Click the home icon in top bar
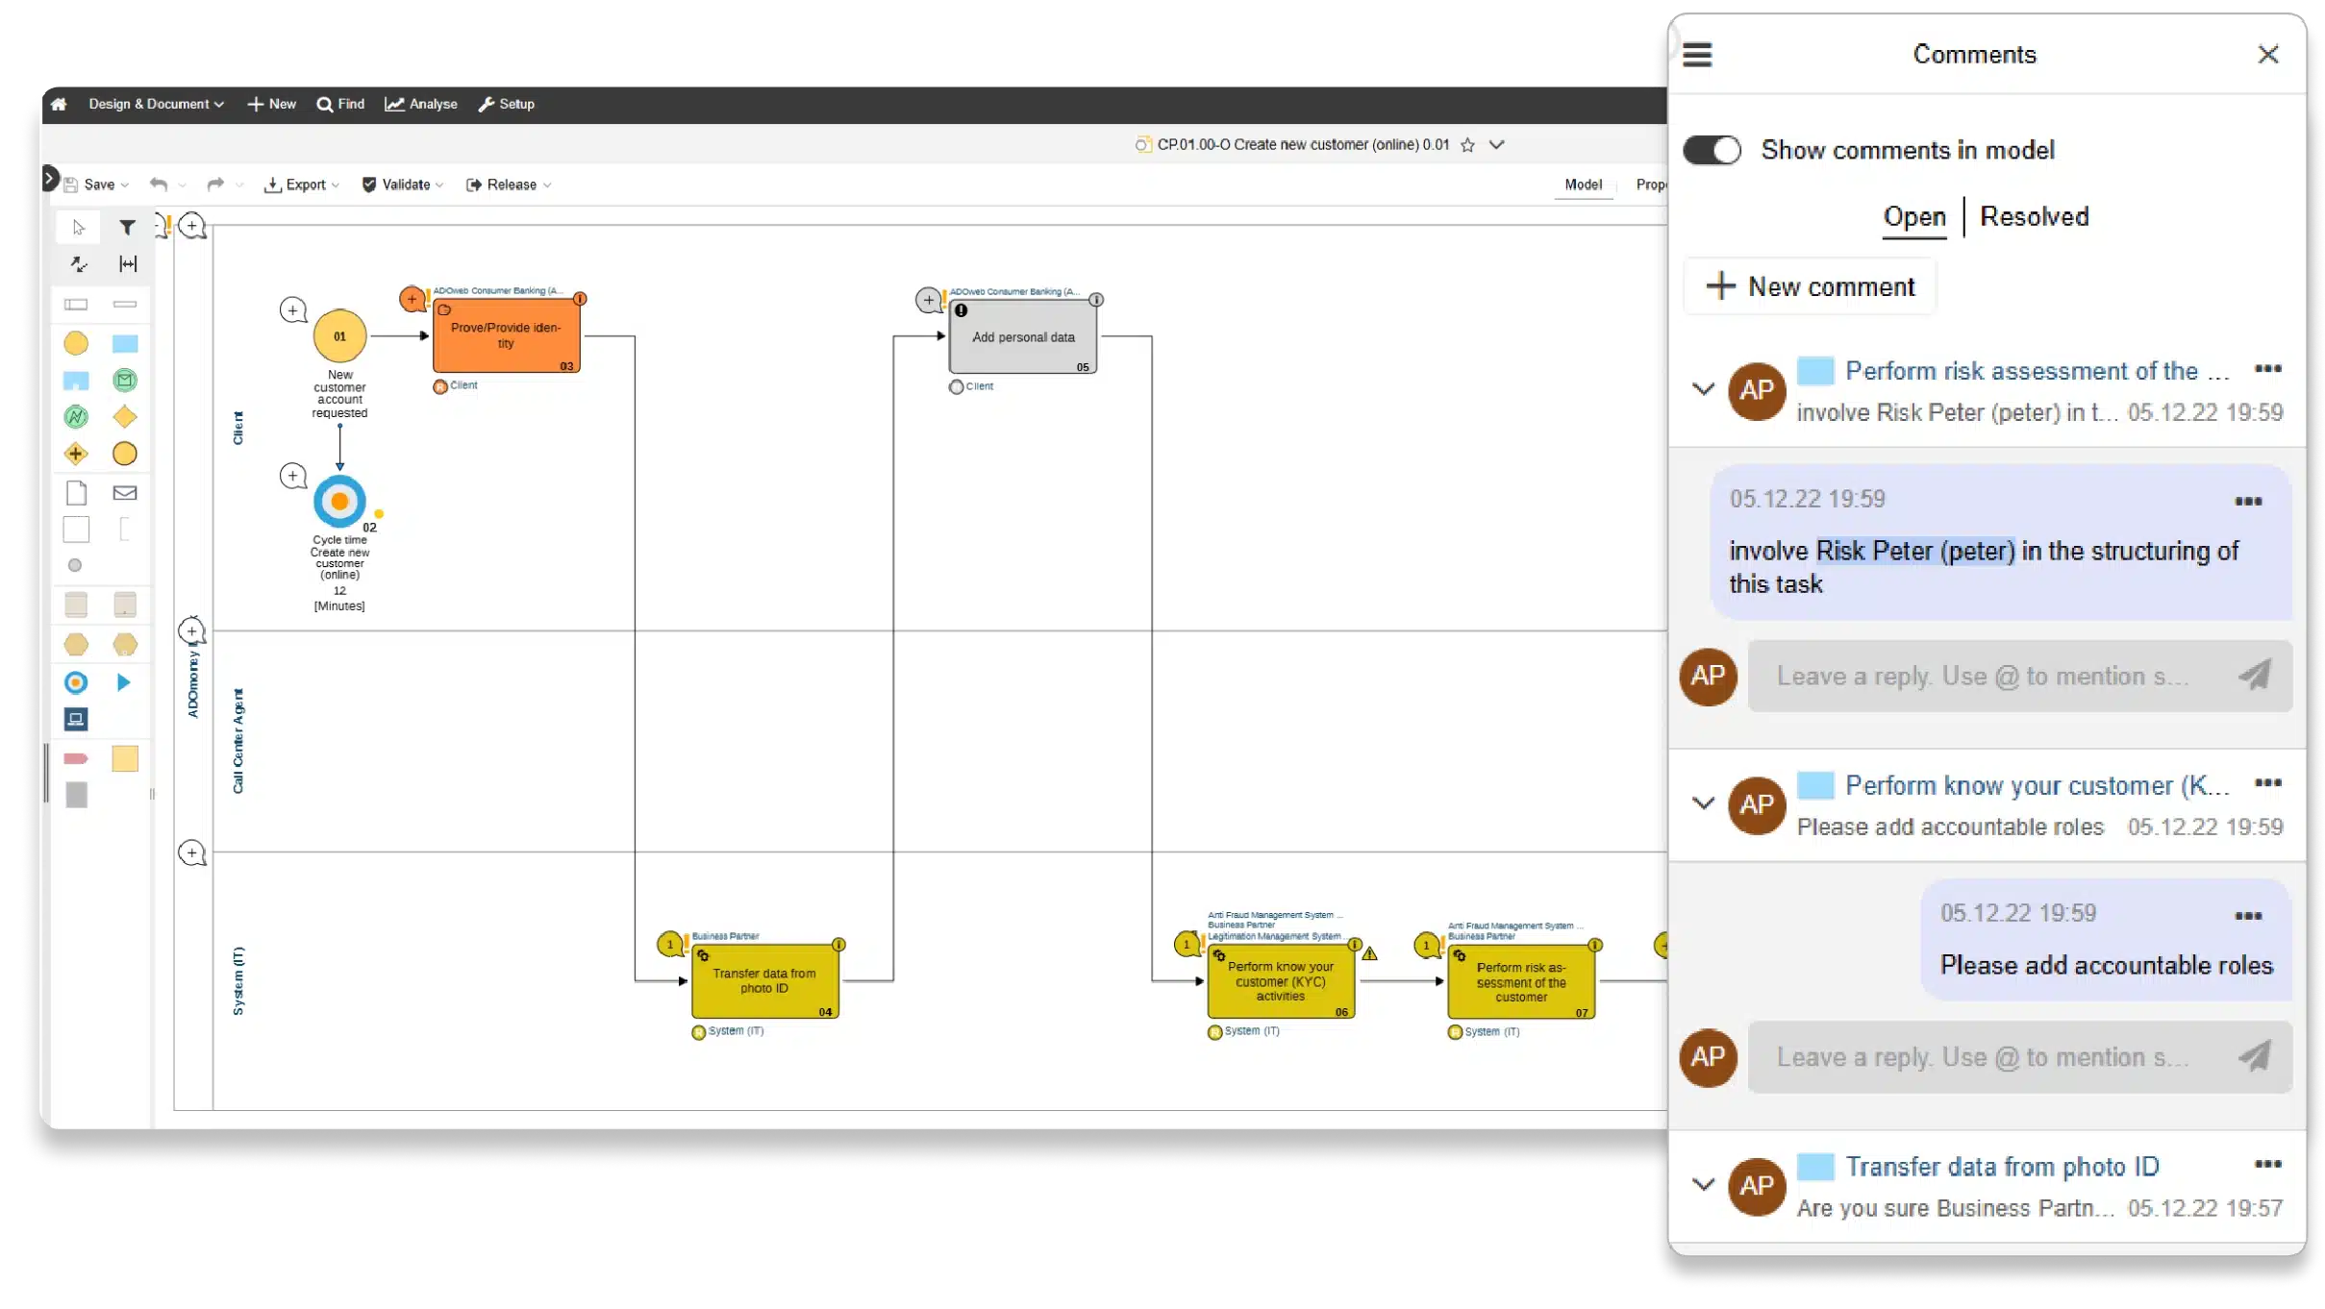This screenshot has height=1309, width=2325. 59,104
